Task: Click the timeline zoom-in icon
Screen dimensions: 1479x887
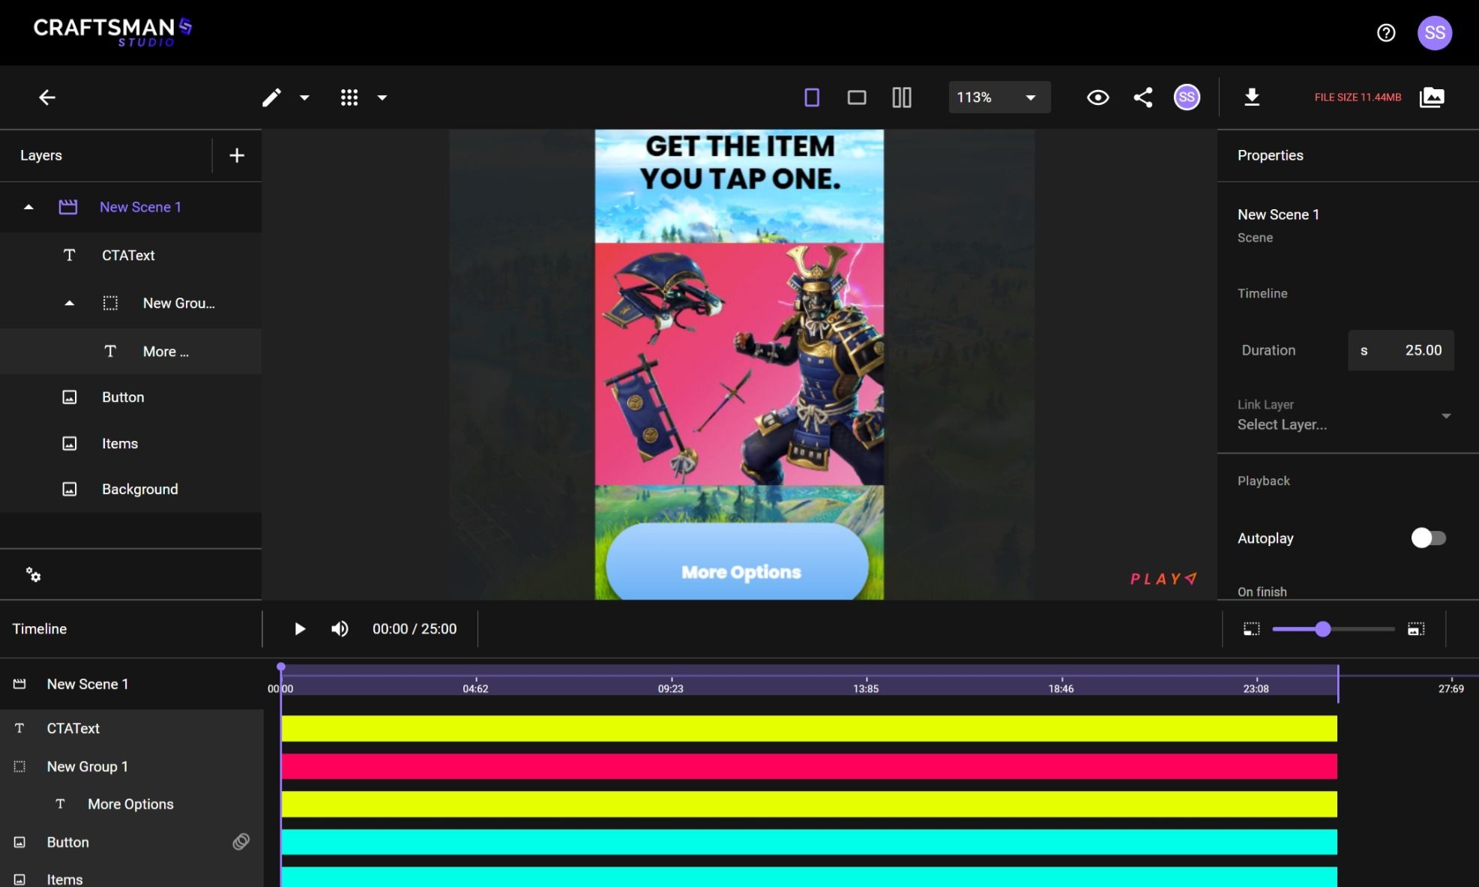Action: (x=1416, y=629)
